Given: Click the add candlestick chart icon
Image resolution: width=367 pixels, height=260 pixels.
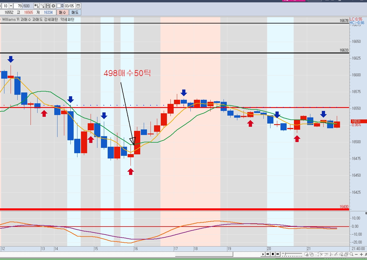Looking at the screenshot, I should pos(37,6).
